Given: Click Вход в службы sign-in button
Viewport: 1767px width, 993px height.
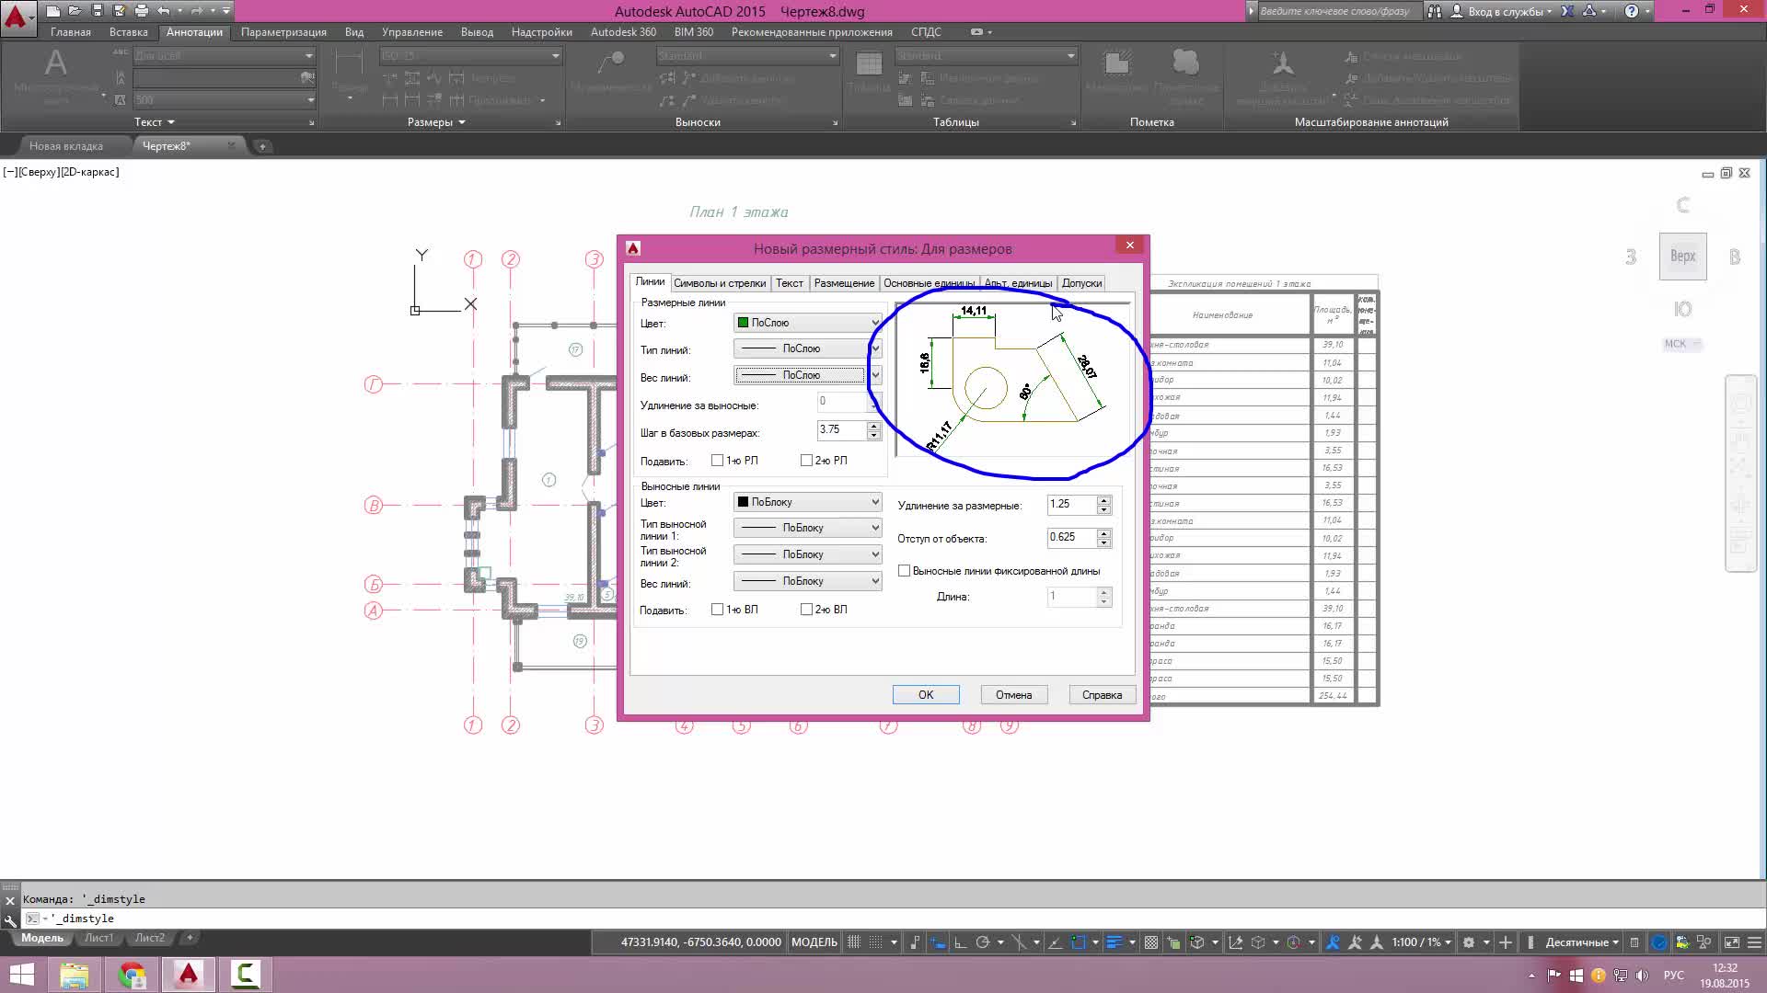Looking at the screenshot, I should [1506, 11].
